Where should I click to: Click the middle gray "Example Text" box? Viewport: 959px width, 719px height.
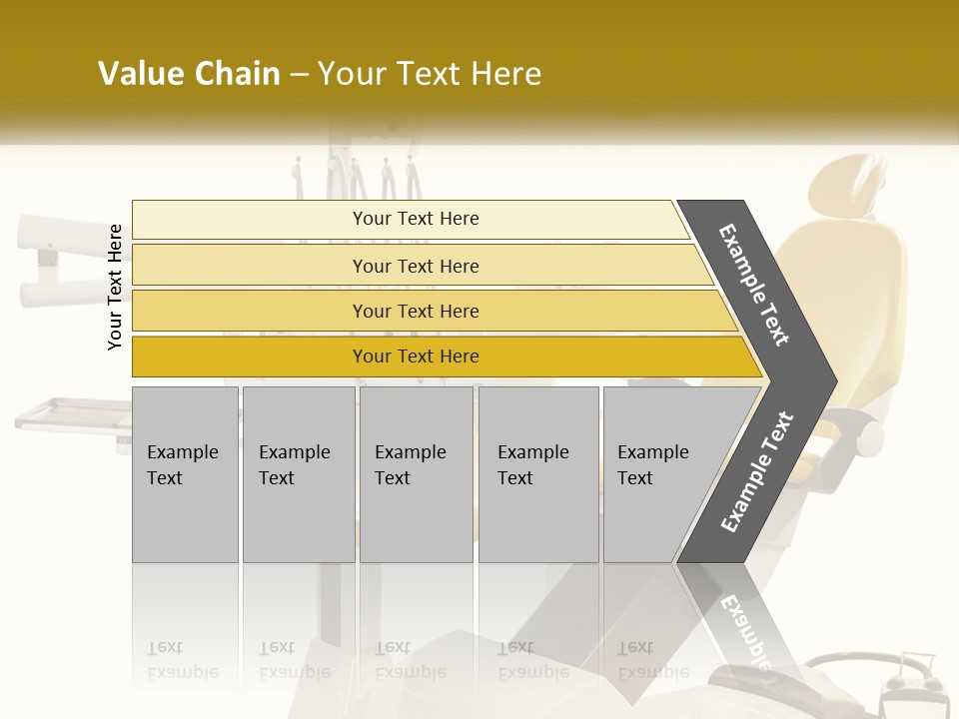coord(416,474)
